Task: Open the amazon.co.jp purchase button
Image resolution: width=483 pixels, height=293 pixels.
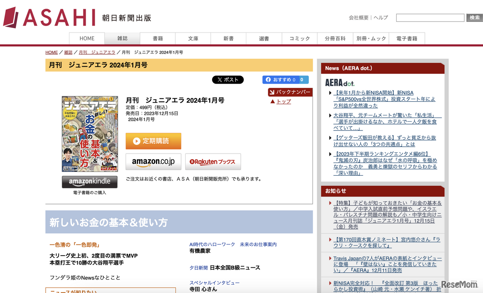Action: [153, 162]
